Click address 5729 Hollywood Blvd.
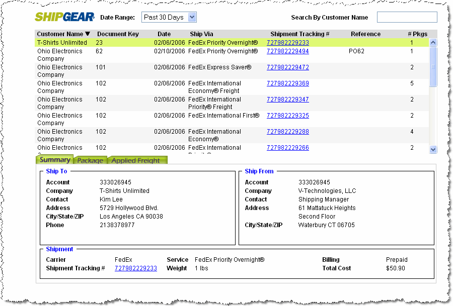453x306 pixels. tap(129, 208)
